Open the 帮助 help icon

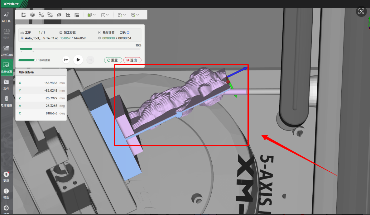(6, 193)
